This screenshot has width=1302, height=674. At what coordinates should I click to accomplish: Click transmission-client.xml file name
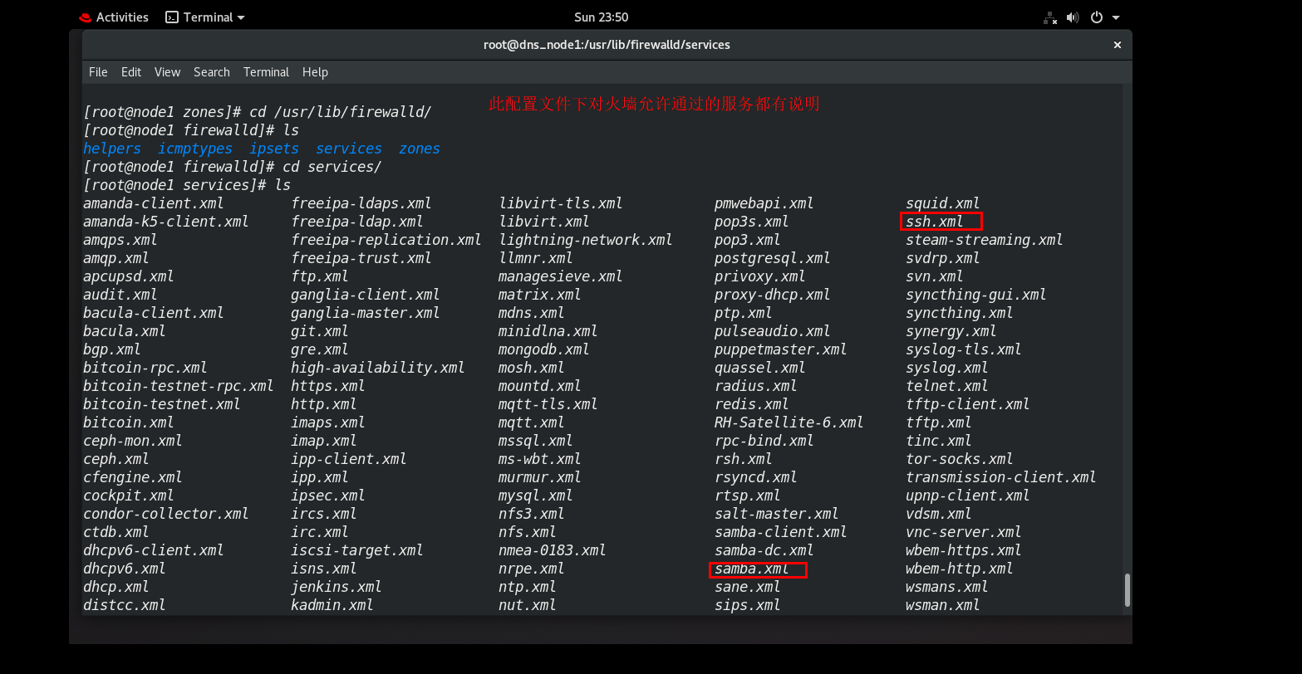point(1001,477)
